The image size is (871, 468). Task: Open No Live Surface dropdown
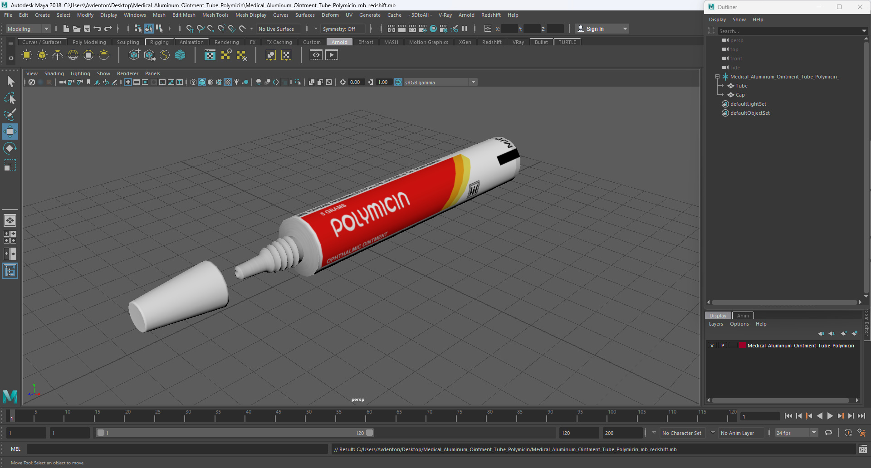(278, 29)
